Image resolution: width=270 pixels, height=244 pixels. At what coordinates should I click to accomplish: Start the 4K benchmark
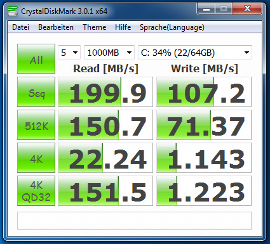[36, 158]
